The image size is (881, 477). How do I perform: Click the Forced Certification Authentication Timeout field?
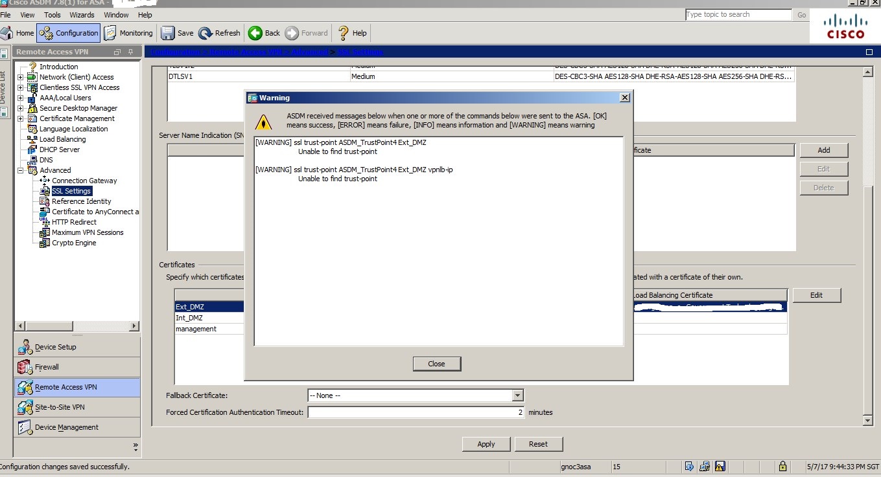click(x=416, y=412)
